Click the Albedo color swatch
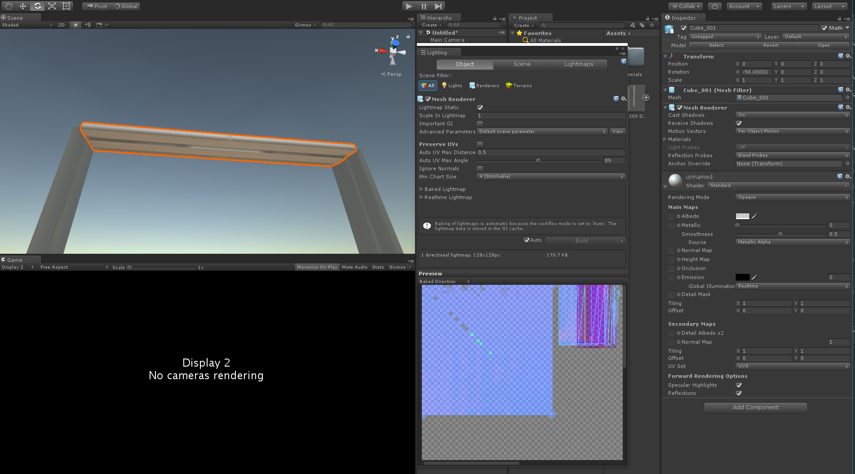 pos(742,216)
